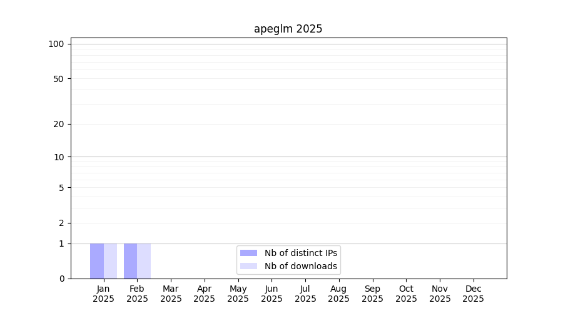Click the 'Mar 2025' x-axis label
Viewport: 563px width, 313px height.
(171, 294)
